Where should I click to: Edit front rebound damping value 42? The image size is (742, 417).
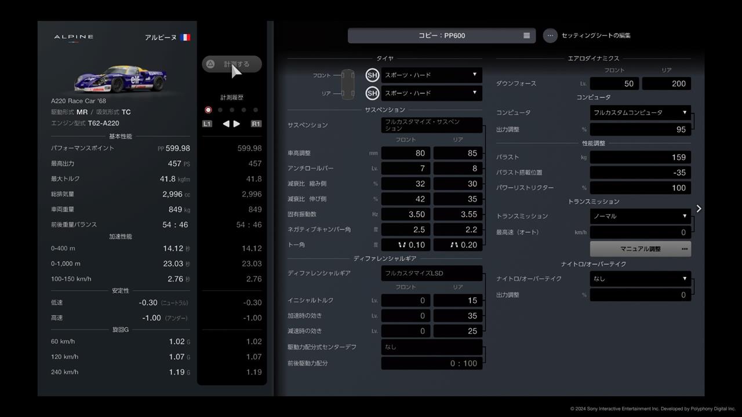(406, 199)
